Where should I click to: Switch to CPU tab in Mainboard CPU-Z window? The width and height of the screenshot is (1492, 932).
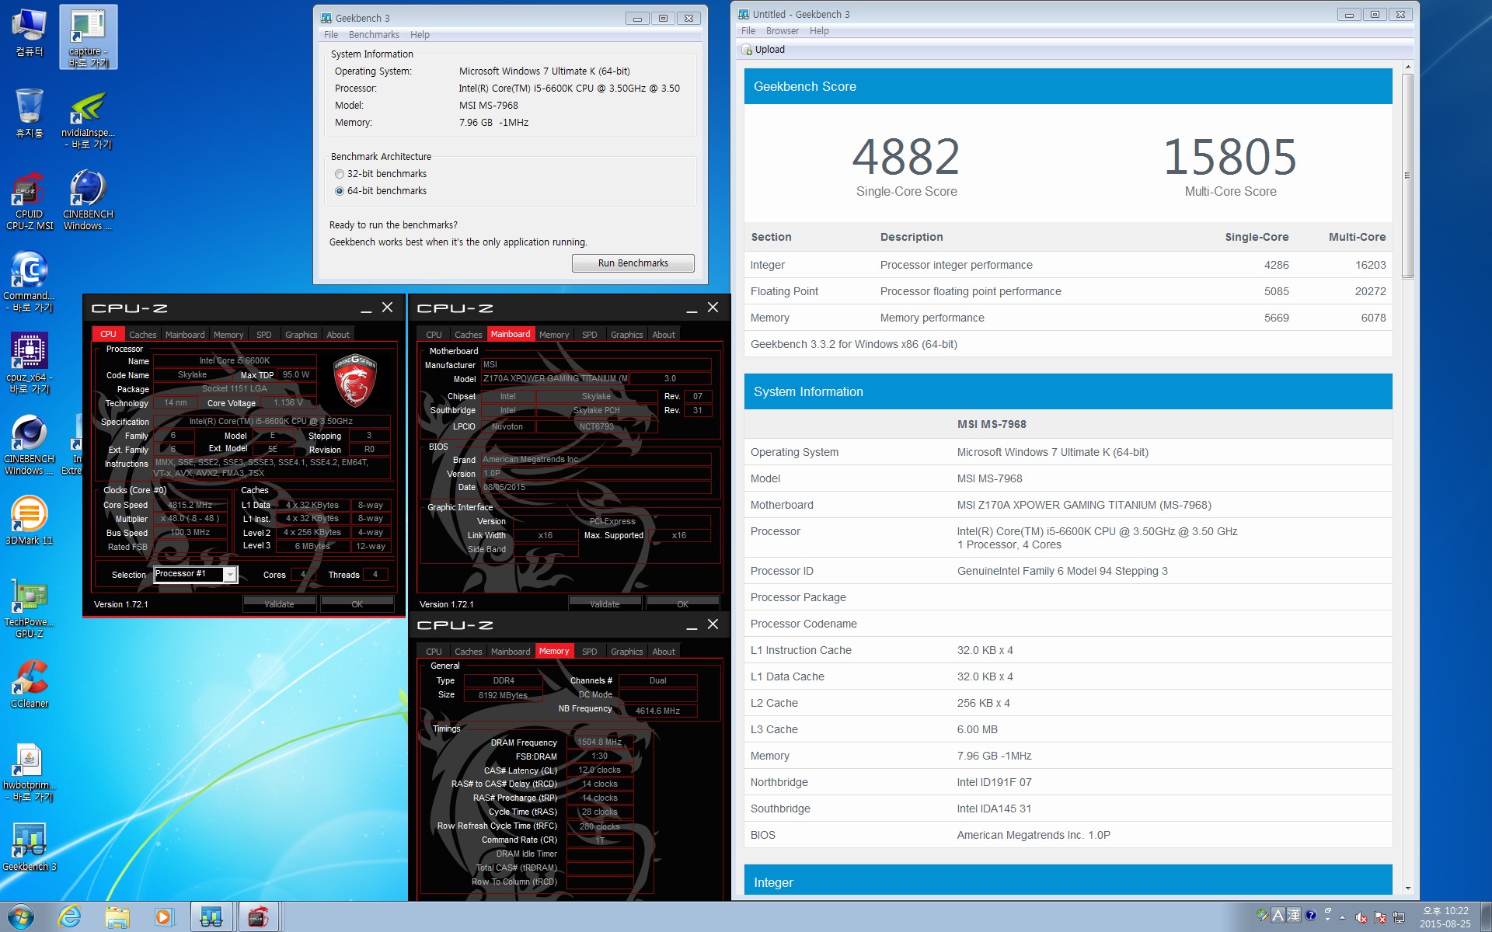[434, 335]
